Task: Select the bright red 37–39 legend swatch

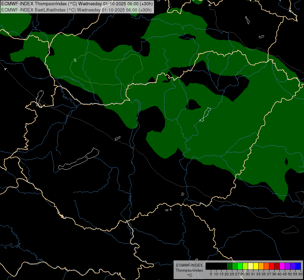Action: 272,266
